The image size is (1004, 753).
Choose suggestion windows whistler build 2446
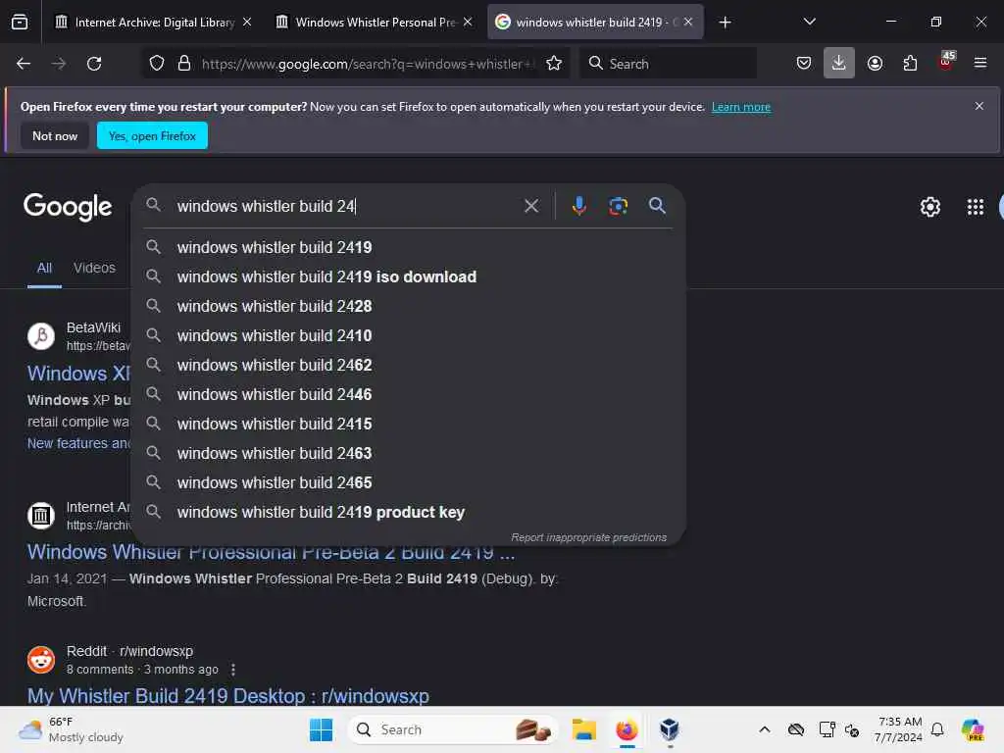point(409,394)
